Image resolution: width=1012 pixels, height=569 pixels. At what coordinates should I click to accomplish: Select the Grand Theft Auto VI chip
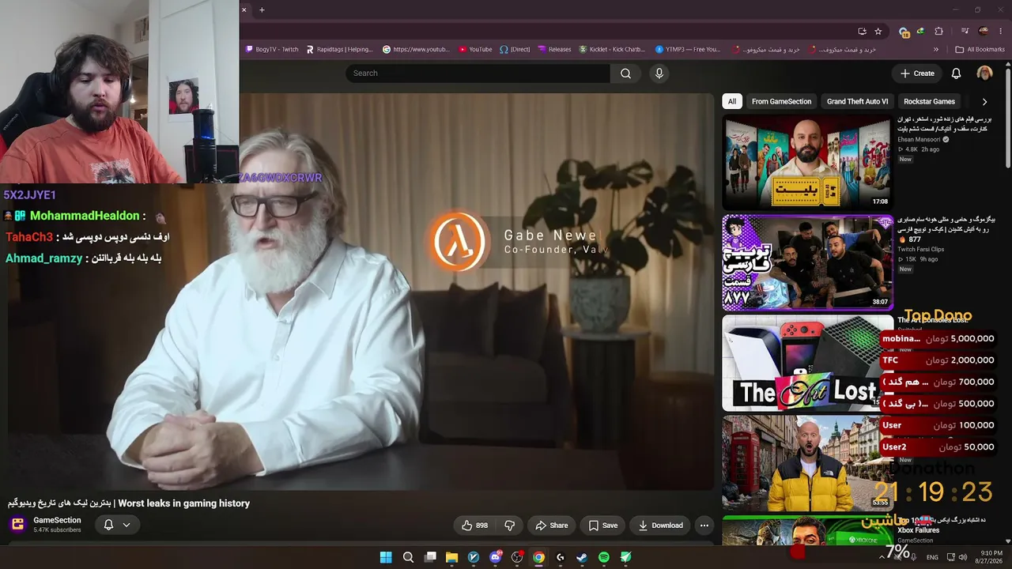click(x=857, y=101)
